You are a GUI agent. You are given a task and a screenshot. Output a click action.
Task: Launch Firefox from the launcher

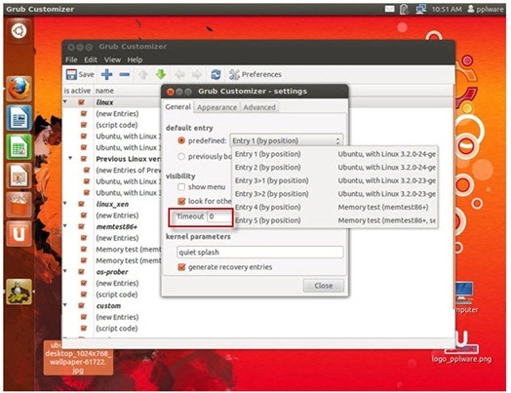[19, 88]
